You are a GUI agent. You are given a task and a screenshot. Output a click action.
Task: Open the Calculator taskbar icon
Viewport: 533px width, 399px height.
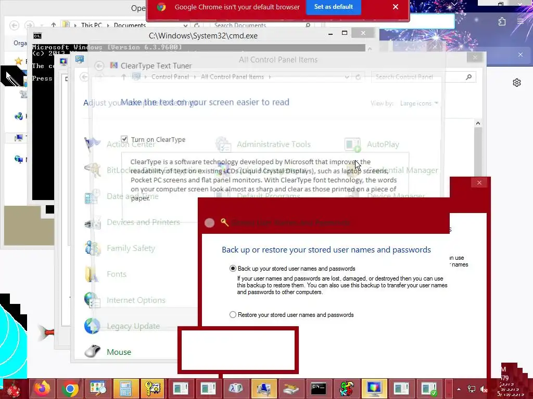click(x=125, y=389)
